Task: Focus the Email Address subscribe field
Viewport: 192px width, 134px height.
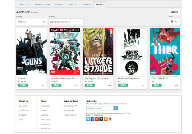Action: pos(100,108)
